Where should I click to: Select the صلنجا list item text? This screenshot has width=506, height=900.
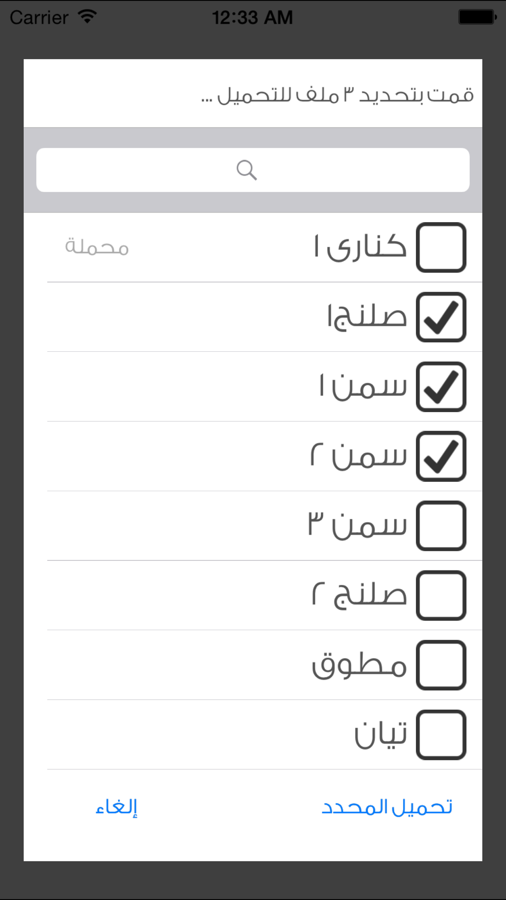367,317
